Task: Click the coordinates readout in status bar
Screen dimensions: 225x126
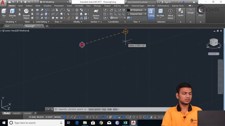Action: (x=40, y=117)
